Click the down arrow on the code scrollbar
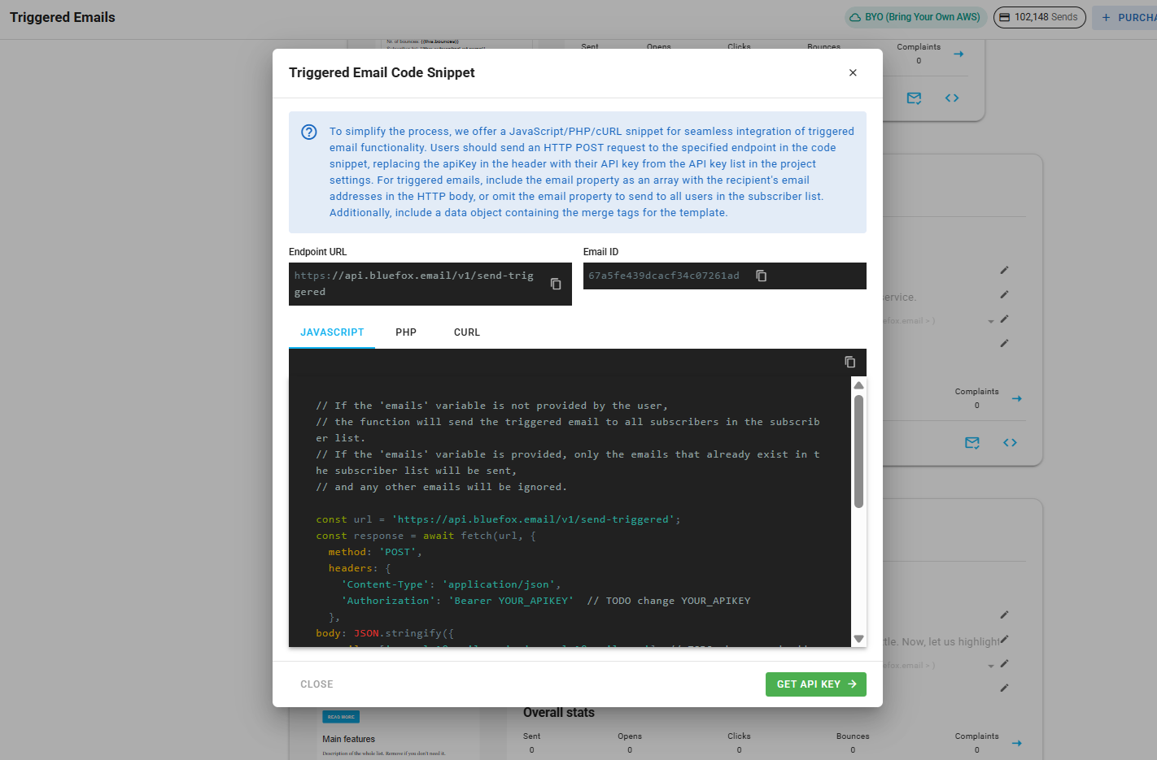Viewport: 1157px width, 760px height. point(859,640)
